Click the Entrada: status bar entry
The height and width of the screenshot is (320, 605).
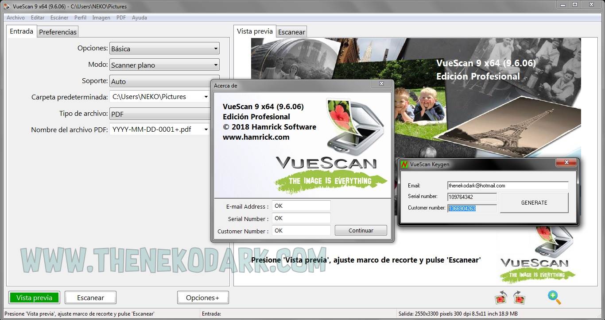click(211, 314)
